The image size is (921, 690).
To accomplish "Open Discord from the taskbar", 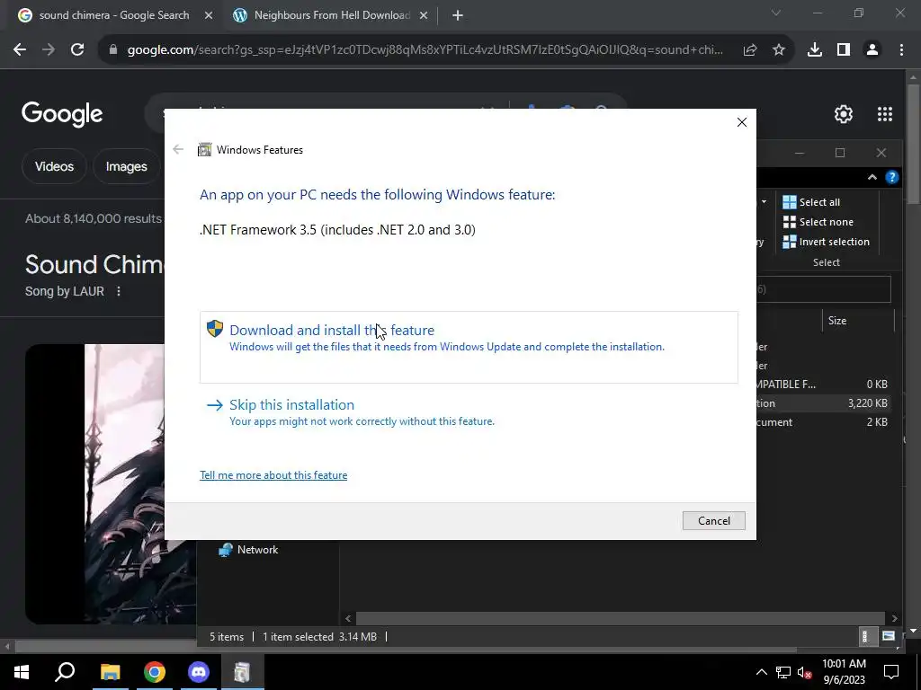I will tap(199, 672).
